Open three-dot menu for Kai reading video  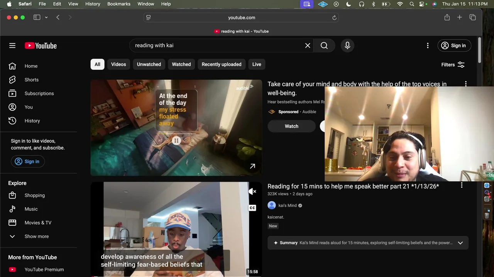[x=462, y=185]
